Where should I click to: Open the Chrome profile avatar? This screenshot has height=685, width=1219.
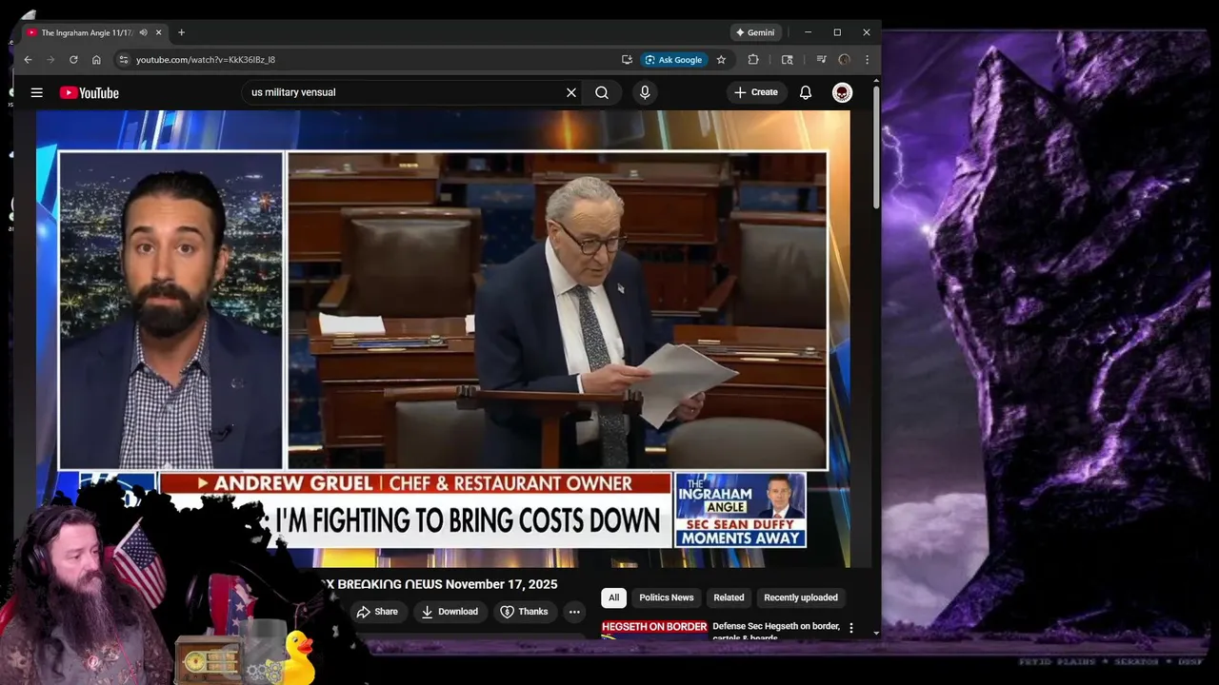click(x=844, y=60)
